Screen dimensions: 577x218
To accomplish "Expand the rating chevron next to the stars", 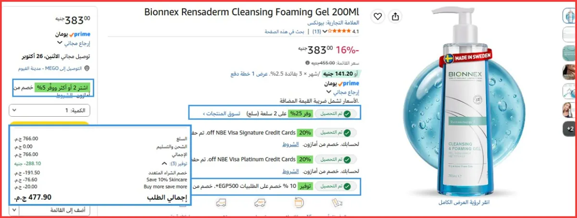I will pos(325,32).
